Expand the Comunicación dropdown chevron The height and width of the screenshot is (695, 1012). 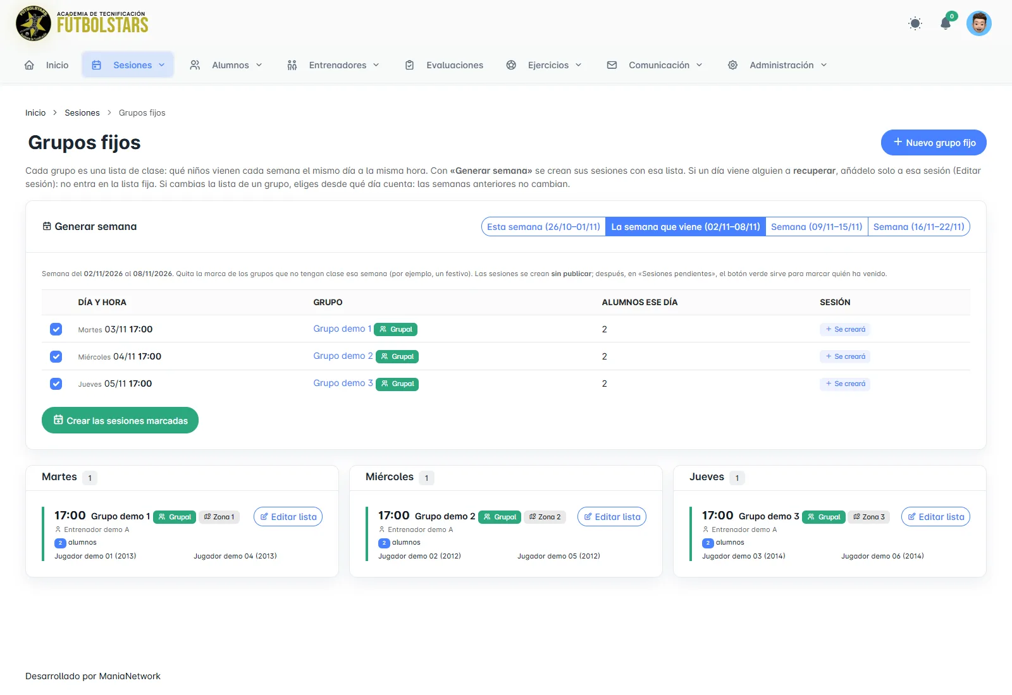[x=700, y=65]
